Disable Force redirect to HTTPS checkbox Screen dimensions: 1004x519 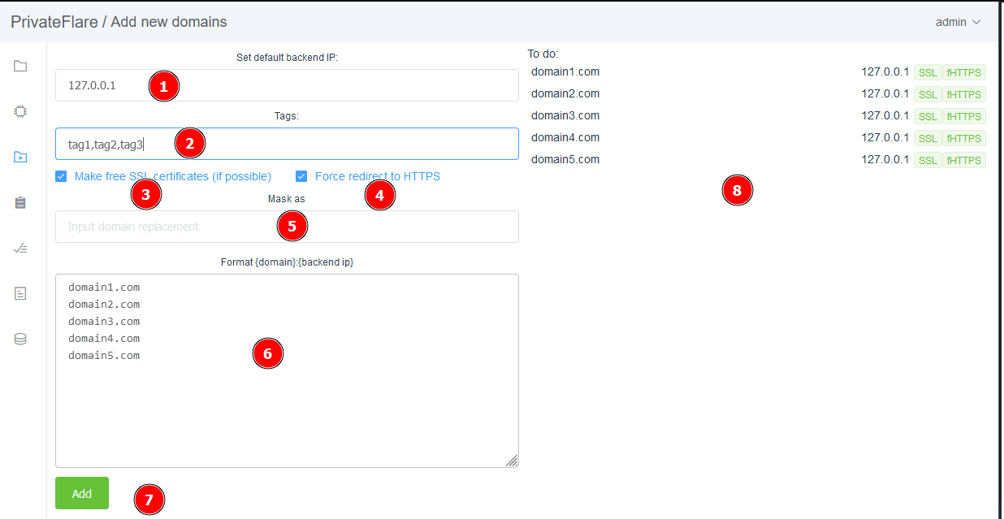(x=301, y=176)
